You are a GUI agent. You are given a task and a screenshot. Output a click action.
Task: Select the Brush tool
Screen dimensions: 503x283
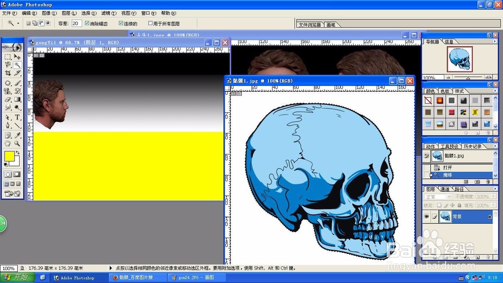[17, 83]
